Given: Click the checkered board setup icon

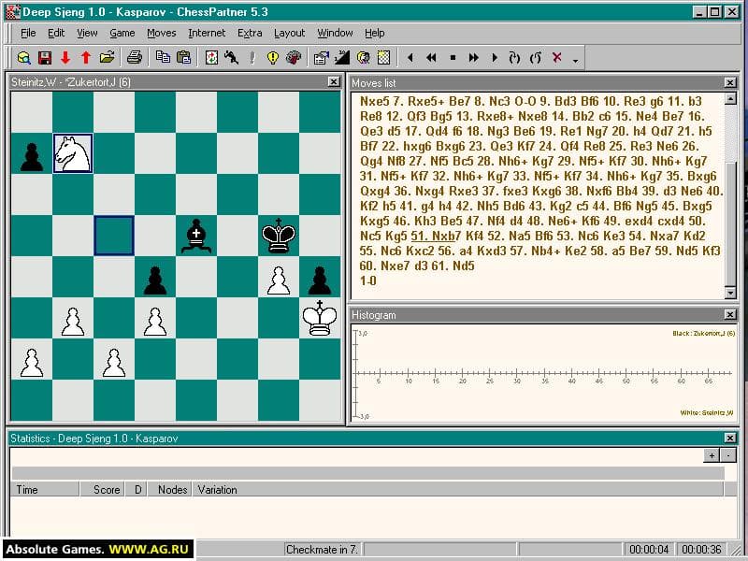Looking at the screenshot, I should tap(383, 58).
